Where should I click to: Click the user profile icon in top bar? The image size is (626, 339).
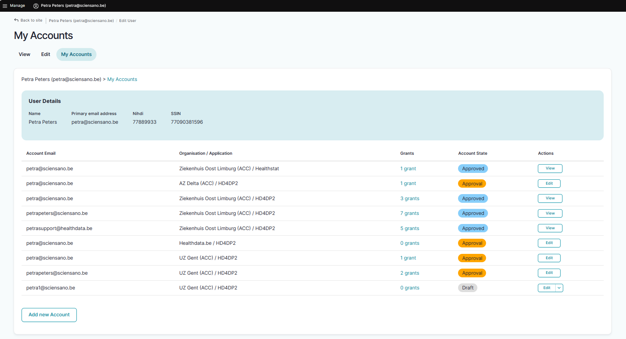pyautogui.click(x=36, y=6)
